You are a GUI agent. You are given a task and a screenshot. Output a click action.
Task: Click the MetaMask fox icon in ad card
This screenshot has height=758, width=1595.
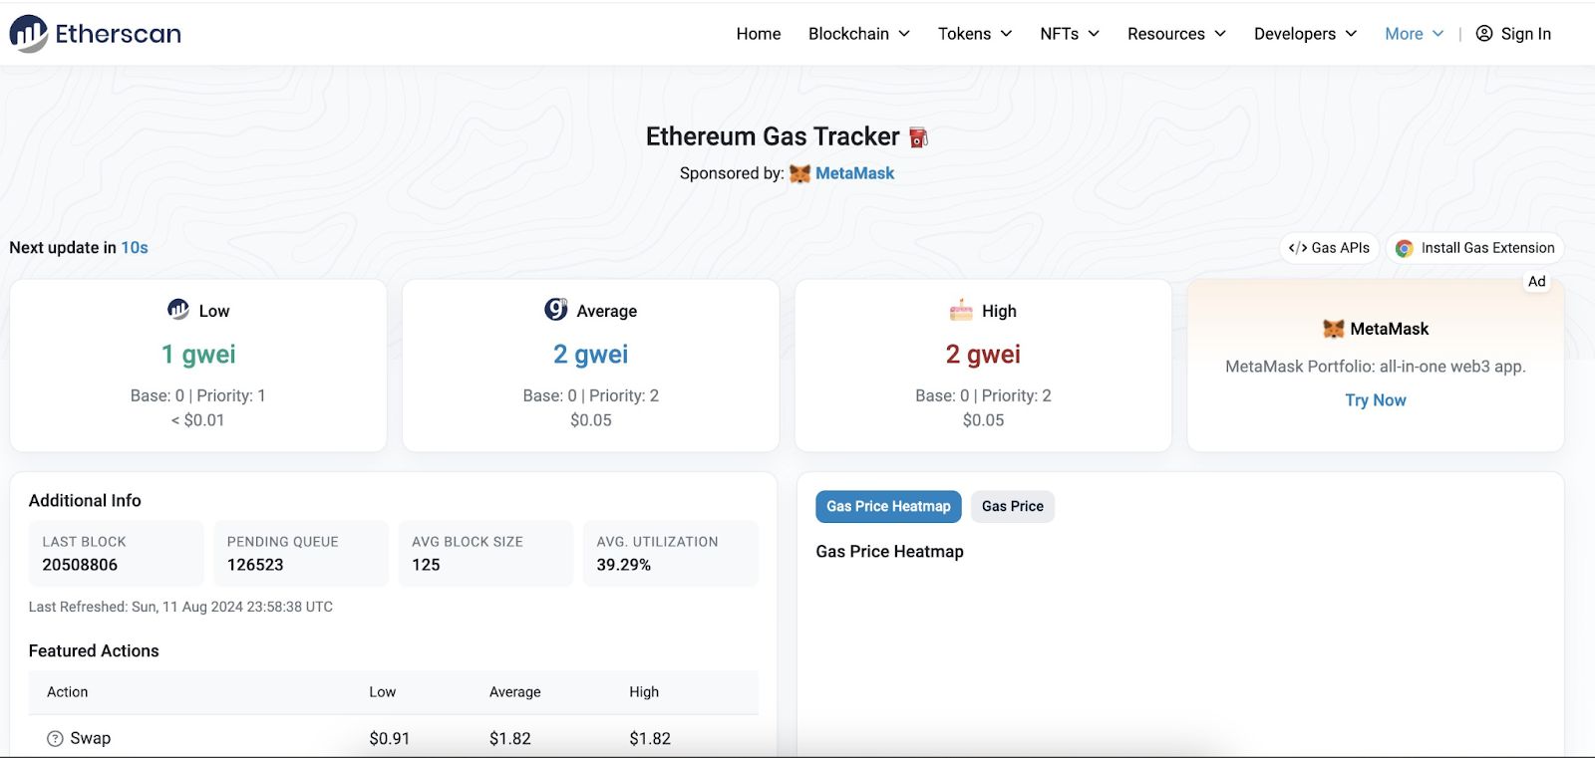(x=1333, y=329)
